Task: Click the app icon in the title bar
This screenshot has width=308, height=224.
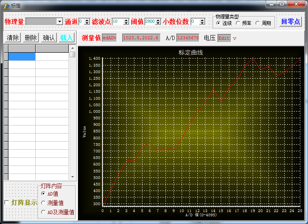Action: 6,5
